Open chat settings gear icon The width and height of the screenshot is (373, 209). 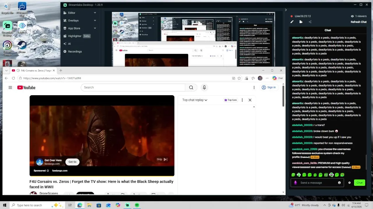pos(349,183)
